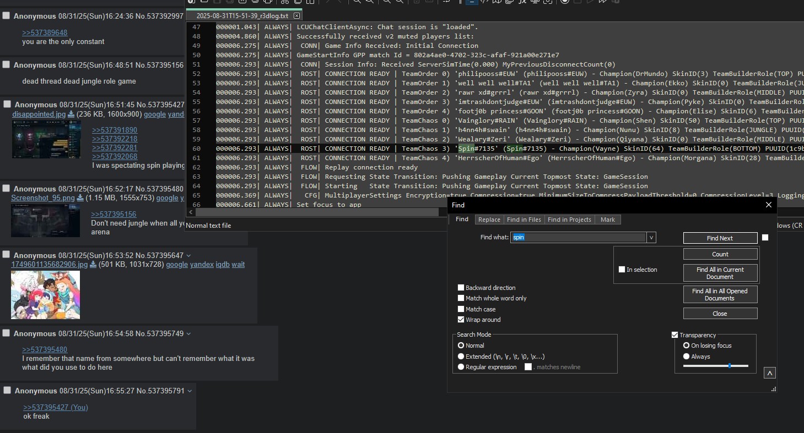
Task: Close the Find dialog with the X
Action: coord(769,205)
